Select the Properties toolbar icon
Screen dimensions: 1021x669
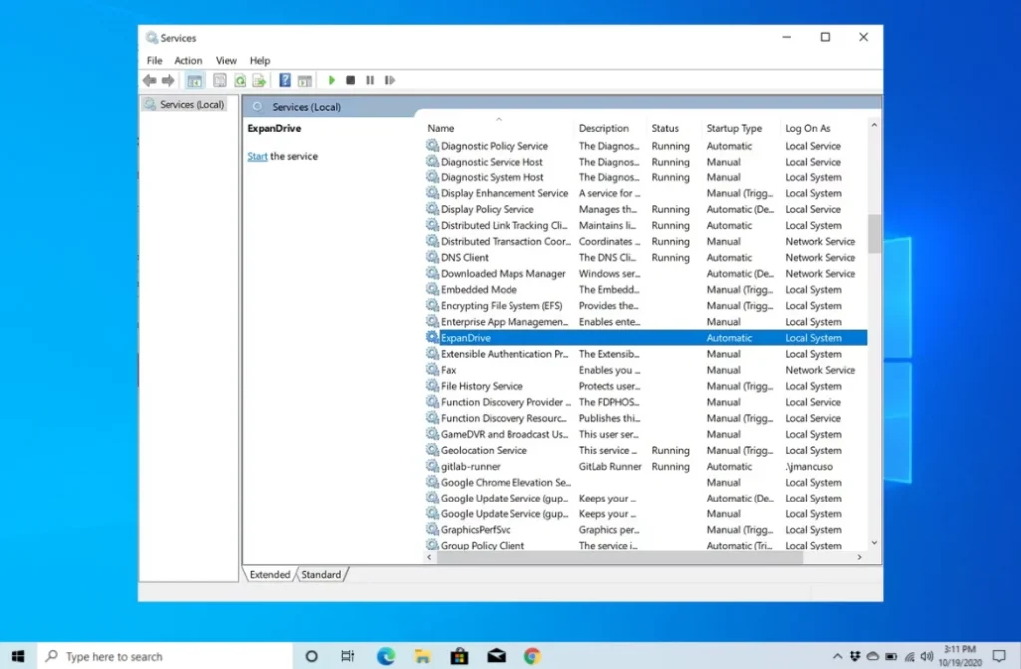[221, 80]
